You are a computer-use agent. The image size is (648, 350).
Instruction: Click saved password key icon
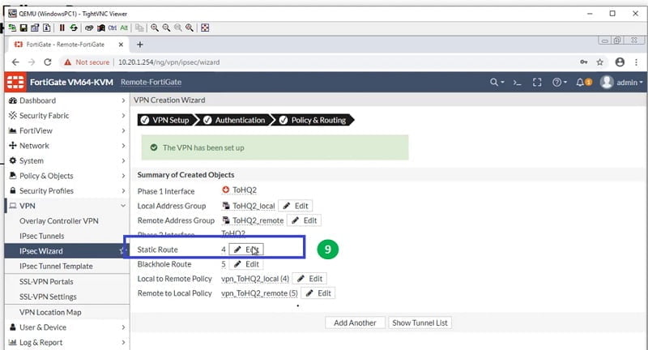584,62
